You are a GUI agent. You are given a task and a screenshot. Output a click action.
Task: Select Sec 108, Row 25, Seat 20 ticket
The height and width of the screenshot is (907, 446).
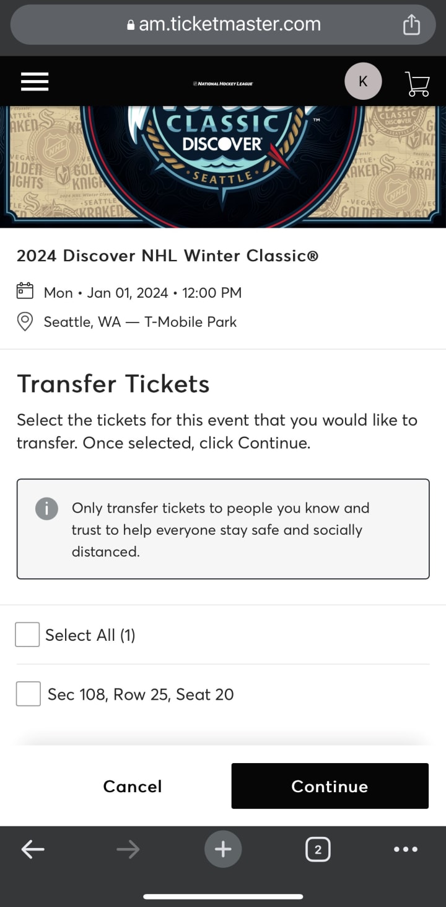pos(28,694)
